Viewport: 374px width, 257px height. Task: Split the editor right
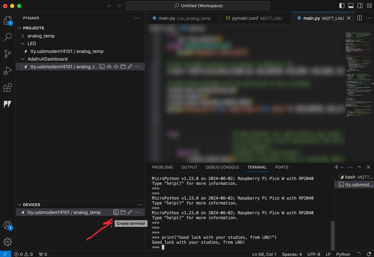(360, 18)
